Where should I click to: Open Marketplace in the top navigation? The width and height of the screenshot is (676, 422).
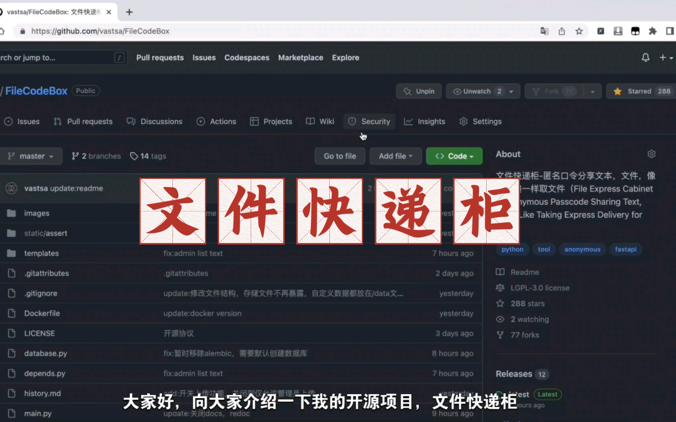(x=300, y=57)
